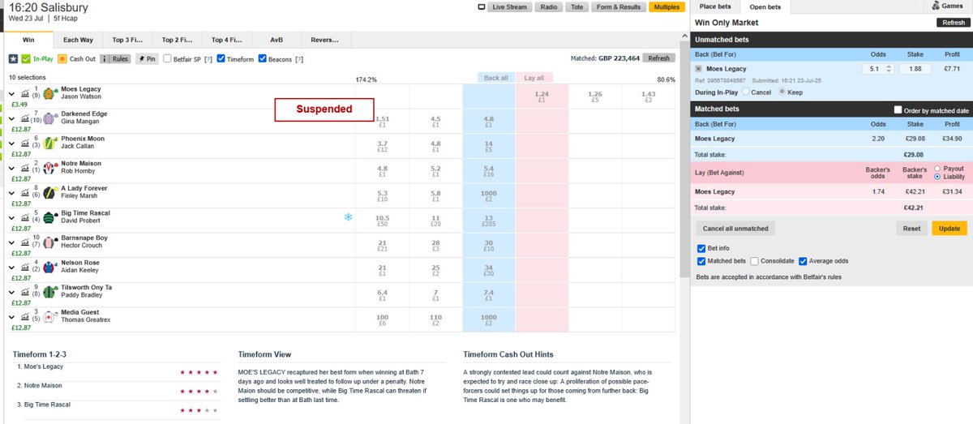Click the blue snowflake beacon icon
This screenshot has height=424, width=973.
pyautogui.click(x=349, y=217)
